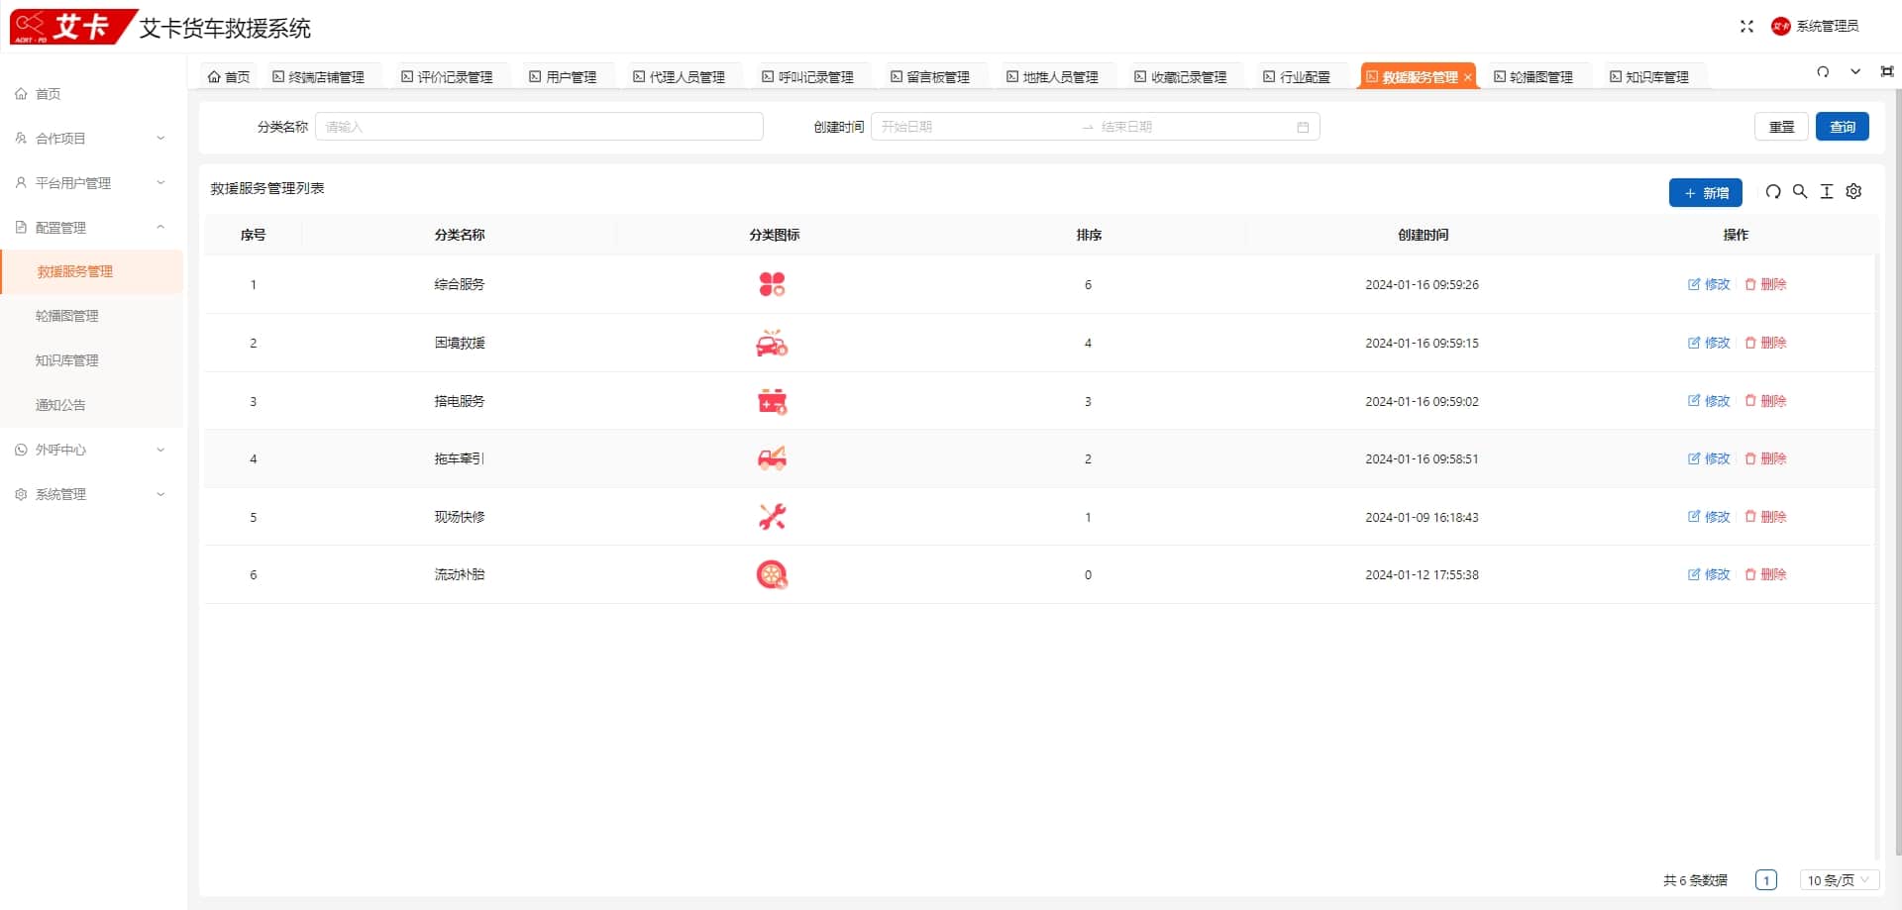Delete the 困境救援 row
The image size is (1902, 910).
[x=1765, y=343]
